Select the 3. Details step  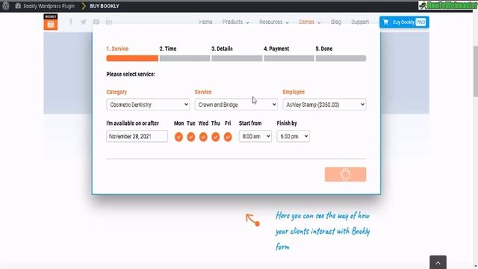(222, 49)
